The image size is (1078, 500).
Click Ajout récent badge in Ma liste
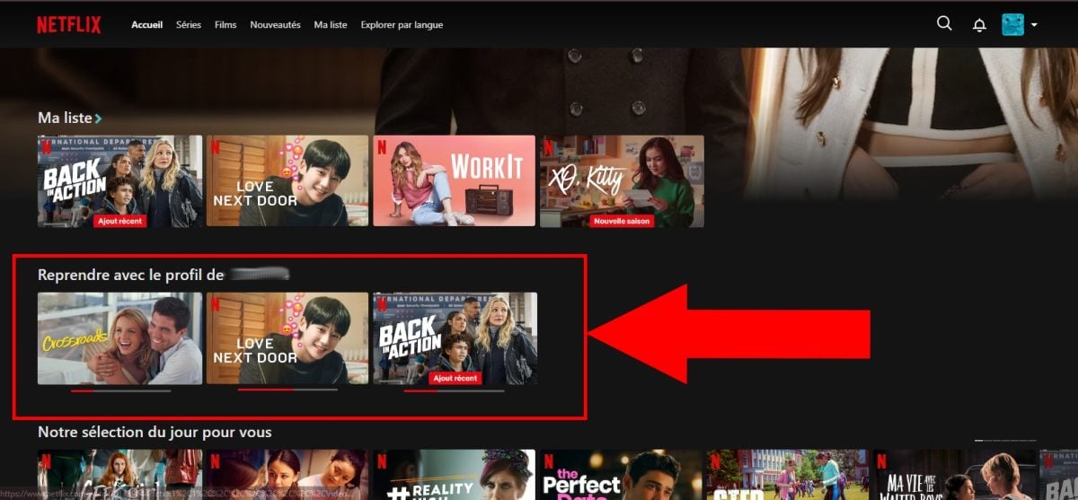[x=120, y=221]
